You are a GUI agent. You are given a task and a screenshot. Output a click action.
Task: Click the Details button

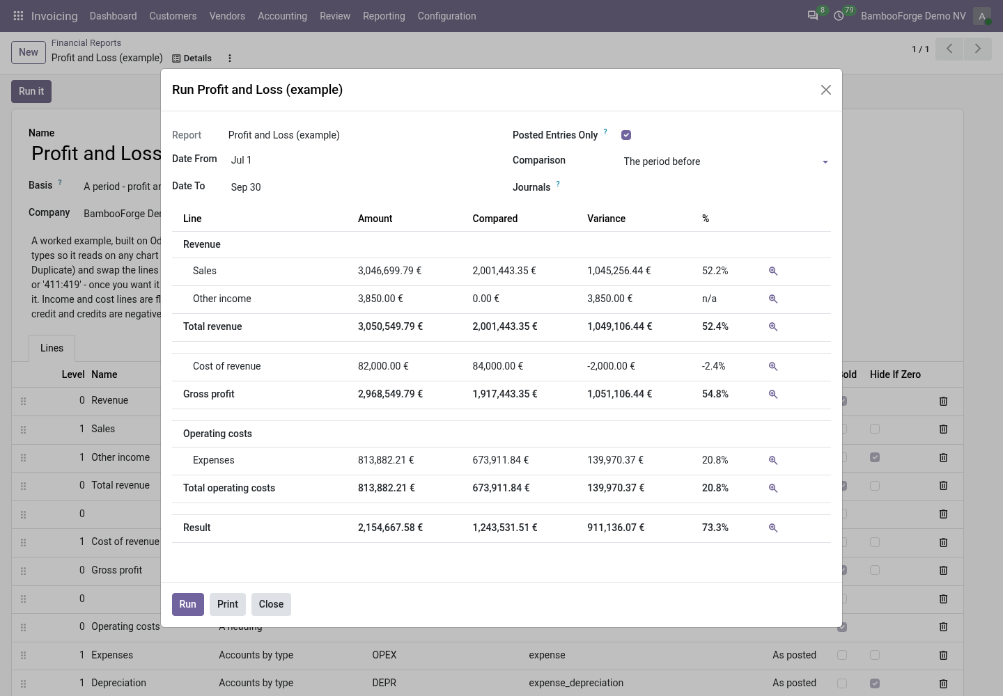point(192,58)
